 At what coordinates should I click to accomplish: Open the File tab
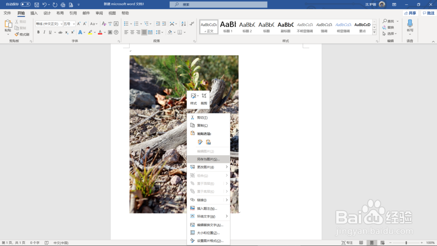tap(7, 13)
